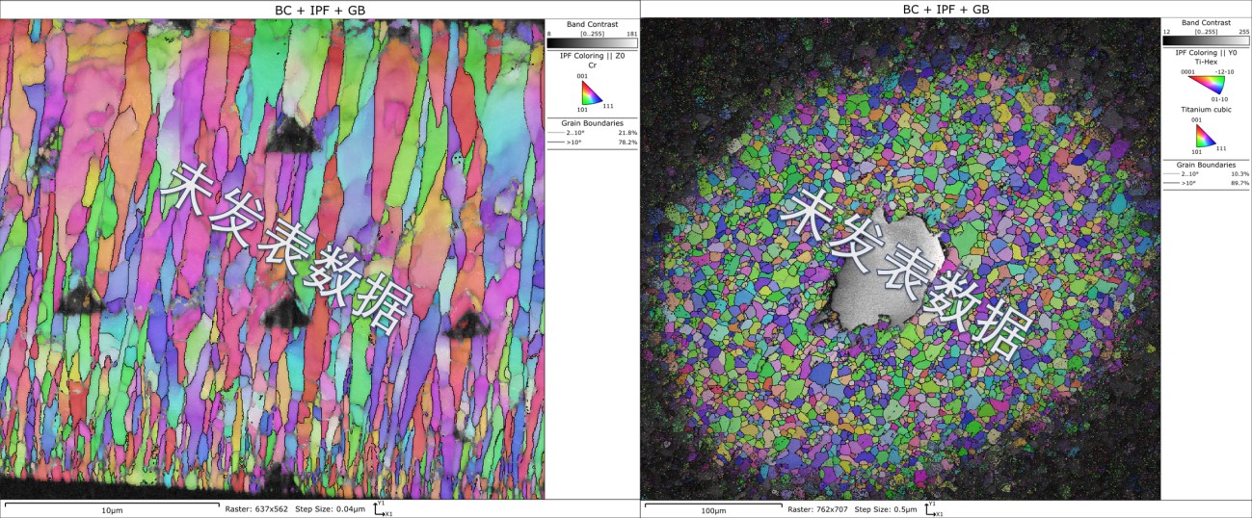1252x518 pixels.
Task: Click the left legend's Grain Boundaries heading
Action: 592,123
